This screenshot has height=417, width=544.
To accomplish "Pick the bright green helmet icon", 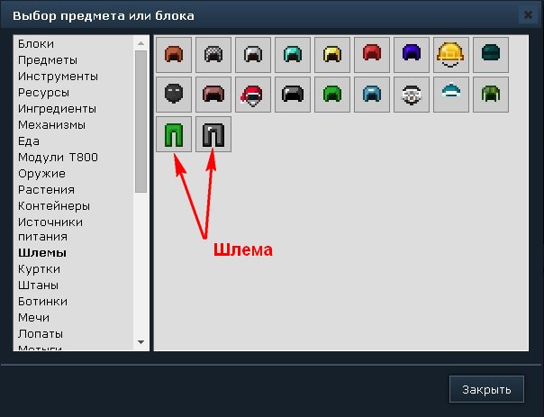I will [x=332, y=95].
